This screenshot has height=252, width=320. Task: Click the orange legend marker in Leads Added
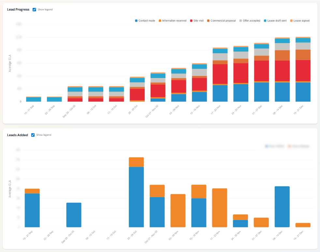[289, 146]
